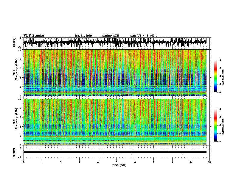Click the -5 tick on ch.3(V) axis
236x182 pixels.
20,157
